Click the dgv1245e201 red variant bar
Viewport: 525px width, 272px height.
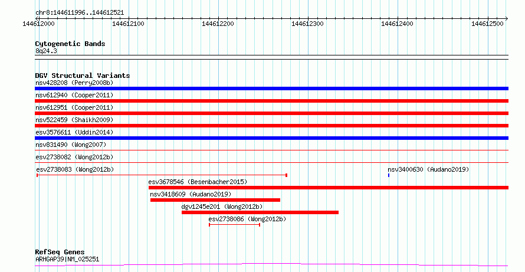tap(260, 212)
